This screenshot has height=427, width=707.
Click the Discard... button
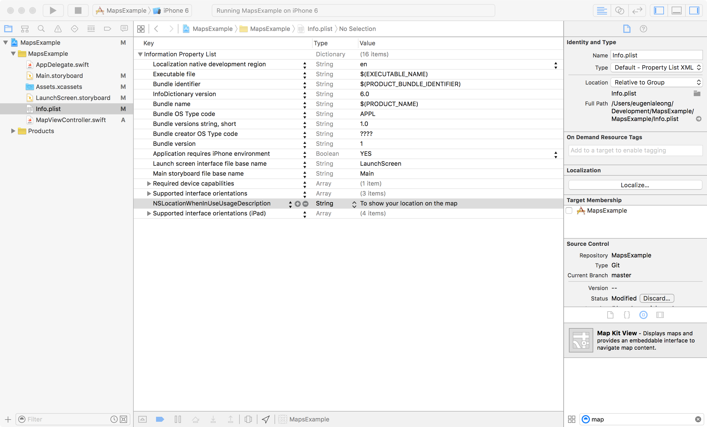pyautogui.click(x=656, y=299)
